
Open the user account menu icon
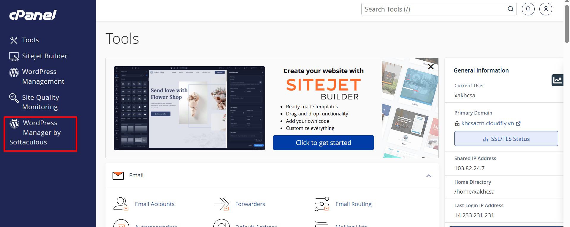546,9
